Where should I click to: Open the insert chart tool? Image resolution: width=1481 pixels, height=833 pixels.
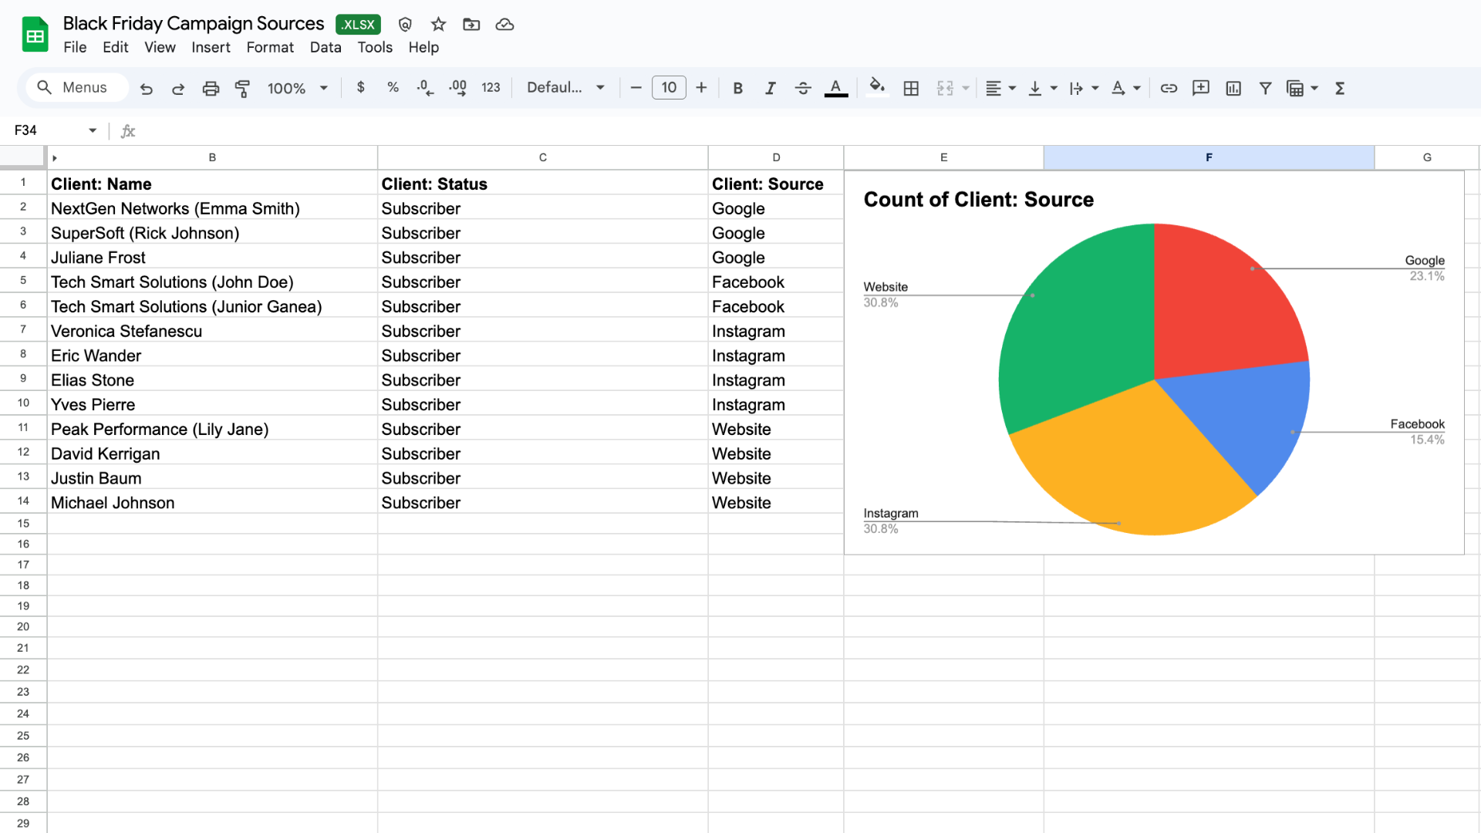tap(1232, 88)
